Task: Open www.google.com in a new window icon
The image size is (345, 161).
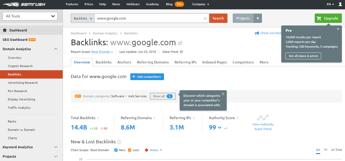Action: coord(180,43)
